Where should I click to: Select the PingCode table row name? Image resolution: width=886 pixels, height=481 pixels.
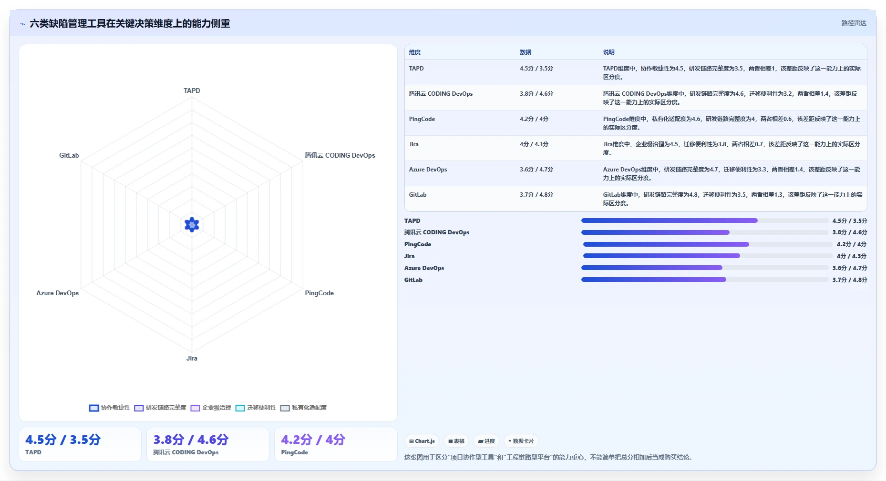coord(422,119)
